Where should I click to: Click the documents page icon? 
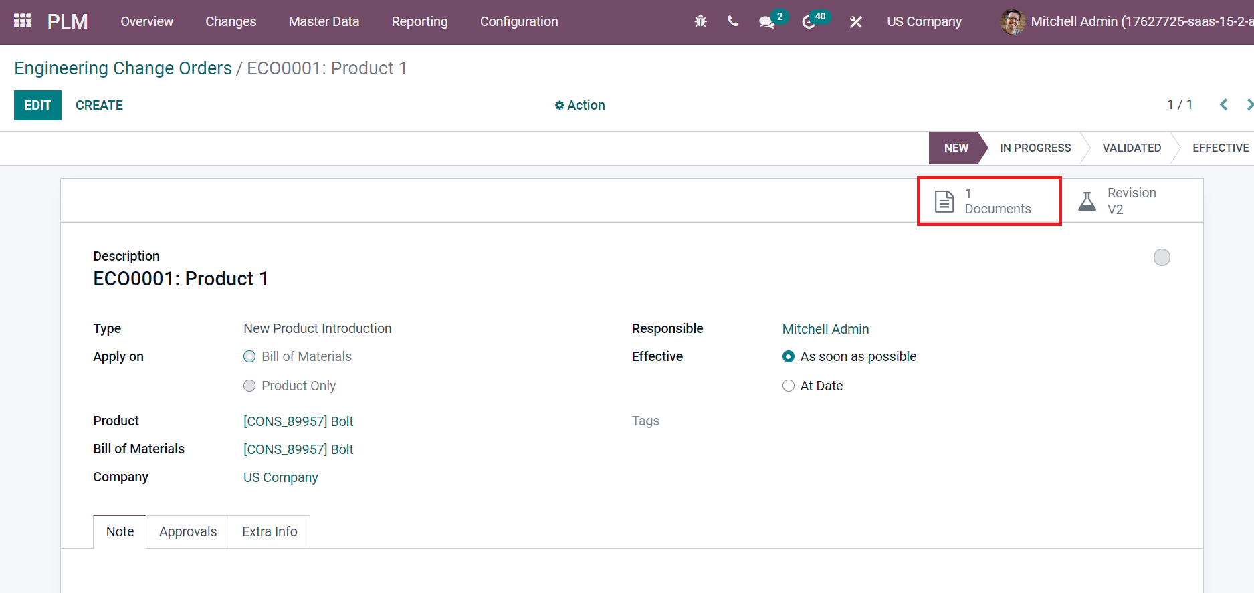(944, 201)
